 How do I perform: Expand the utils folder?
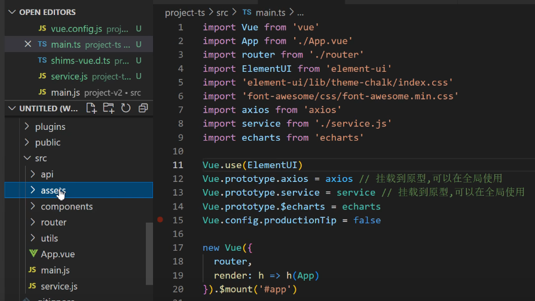click(33, 238)
